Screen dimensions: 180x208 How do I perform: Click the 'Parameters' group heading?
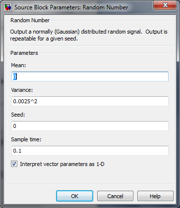[24, 53]
